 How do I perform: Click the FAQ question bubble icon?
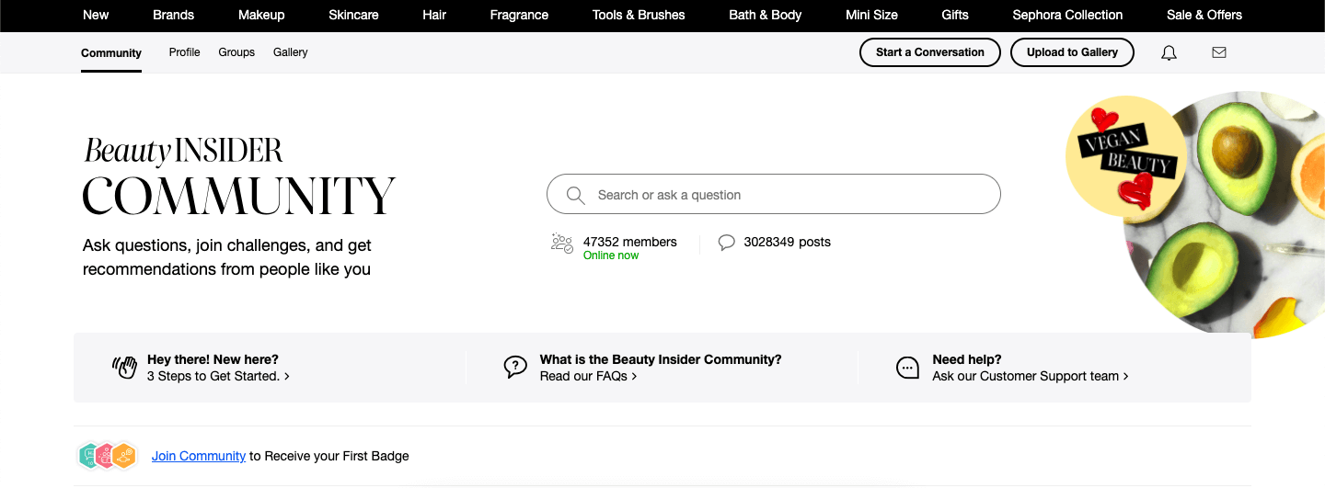[515, 368]
